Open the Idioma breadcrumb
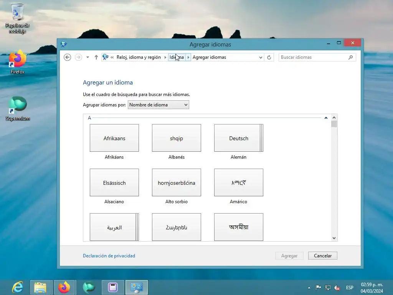The width and height of the screenshot is (393, 295). point(177,57)
